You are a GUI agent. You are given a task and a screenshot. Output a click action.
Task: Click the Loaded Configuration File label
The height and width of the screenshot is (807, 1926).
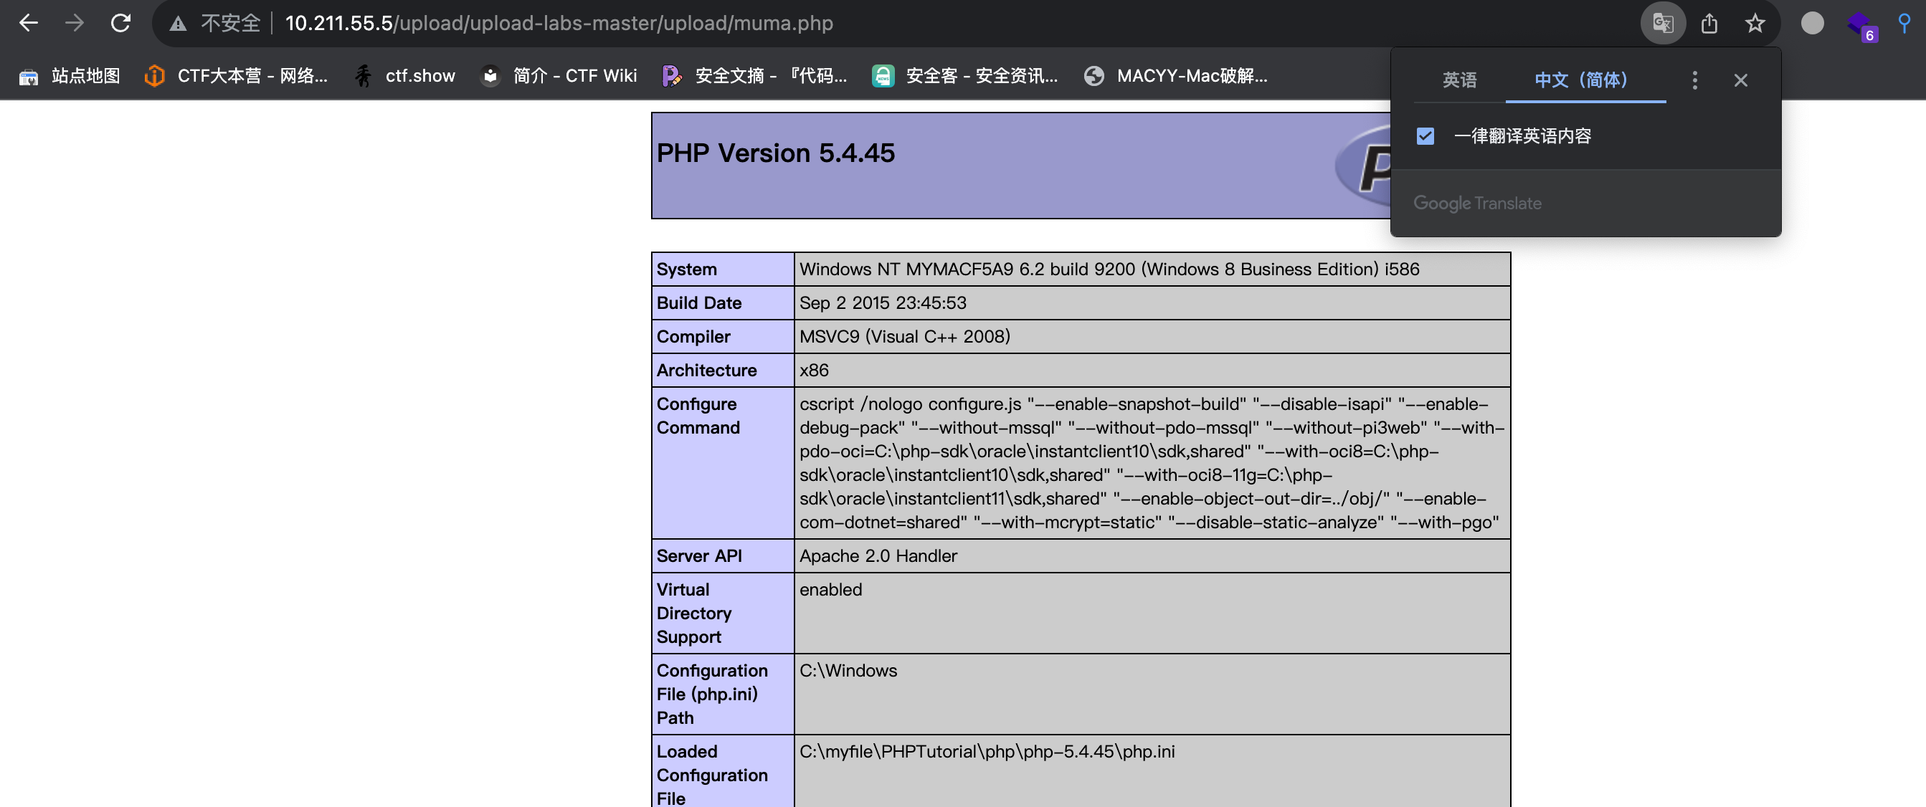coord(712,774)
